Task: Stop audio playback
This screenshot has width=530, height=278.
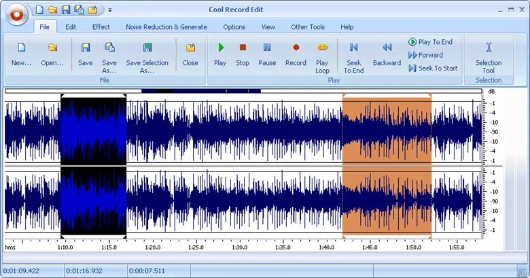Action: pos(243,48)
